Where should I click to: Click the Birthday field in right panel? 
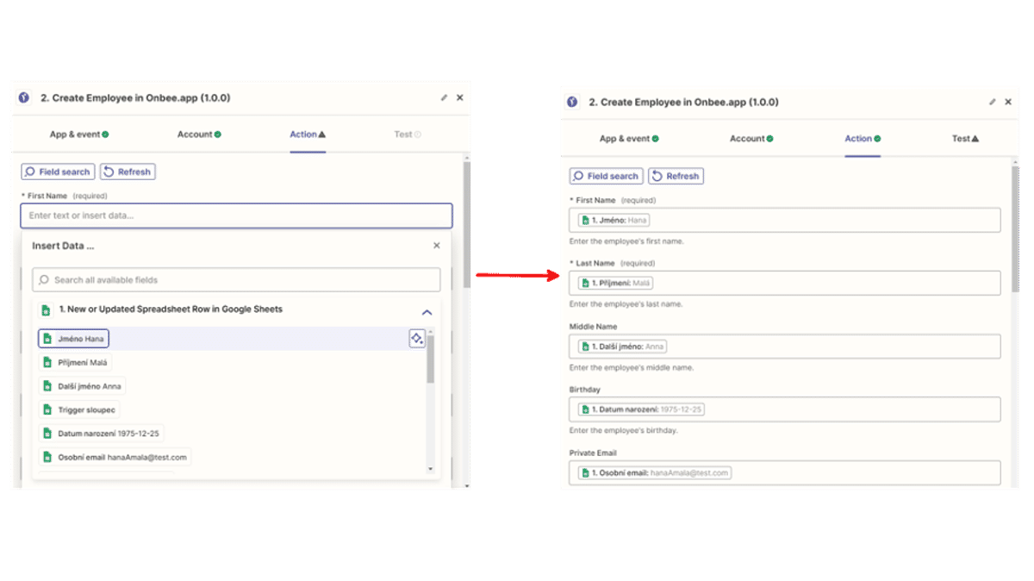pyautogui.click(x=784, y=409)
